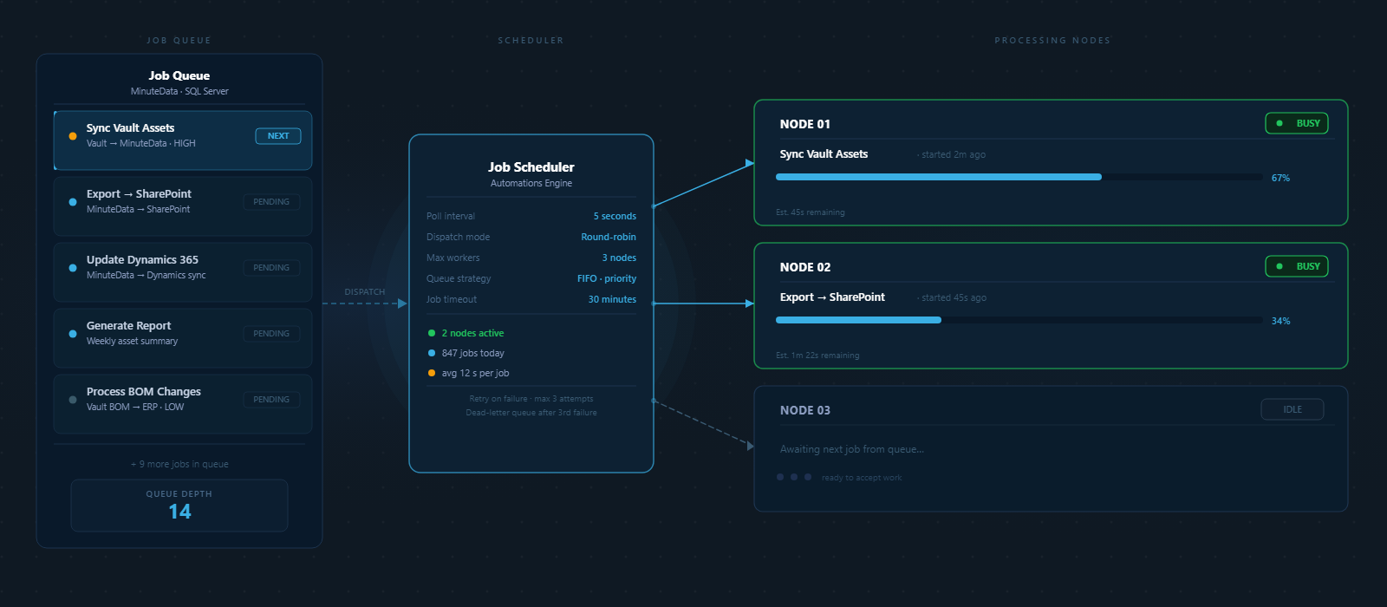Click the queue depth value 14
Viewport: 1387px width, 607px height.
tap(179, 512)
